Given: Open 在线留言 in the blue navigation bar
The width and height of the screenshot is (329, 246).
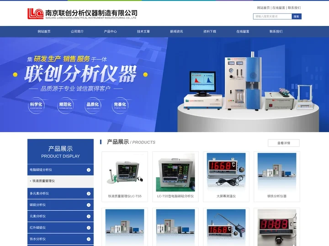Looking at the screenshot, I should coord(243,31).
